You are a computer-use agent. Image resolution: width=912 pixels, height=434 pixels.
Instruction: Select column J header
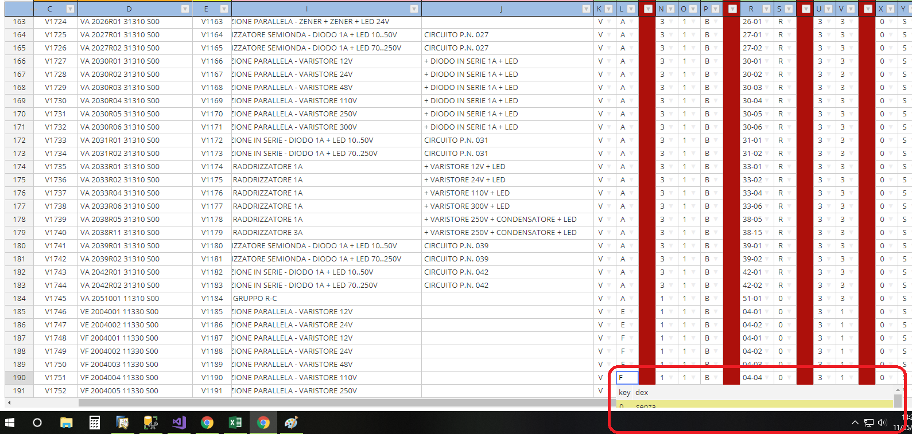click(501, 9)
